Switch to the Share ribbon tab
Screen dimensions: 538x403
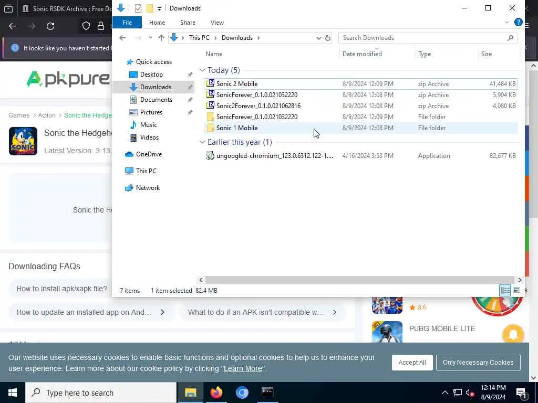point(188,23)
